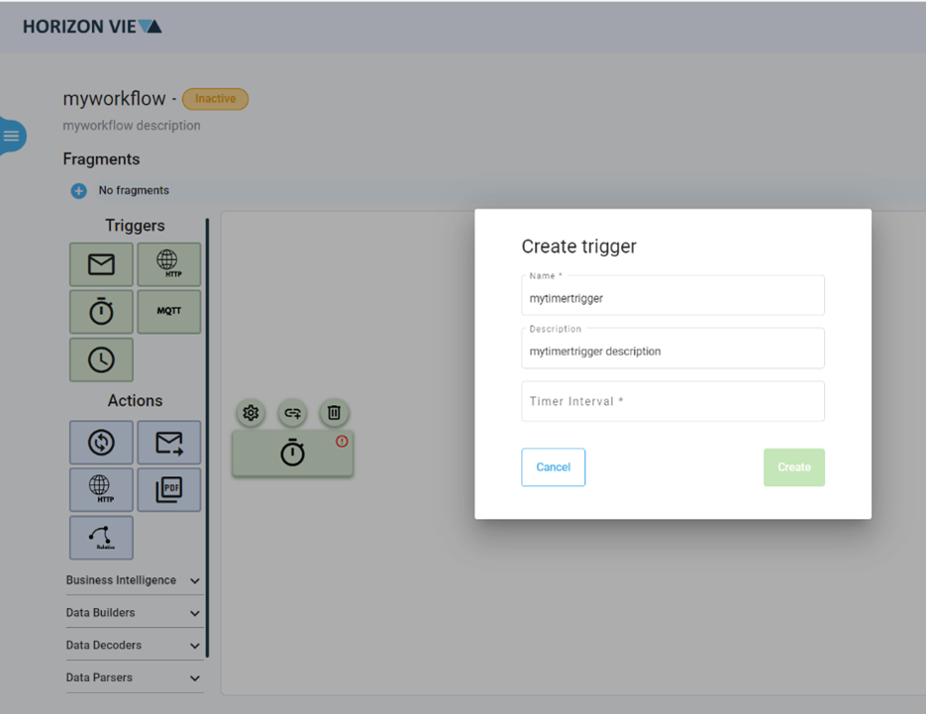Click the Create button

click(793, 466)
